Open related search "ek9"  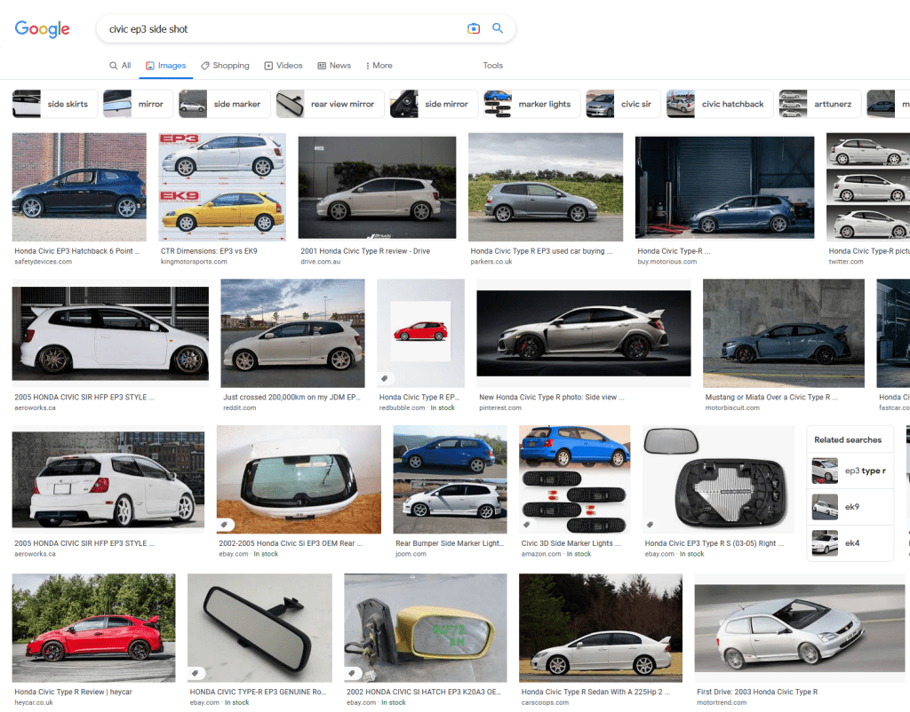(850, 507)
